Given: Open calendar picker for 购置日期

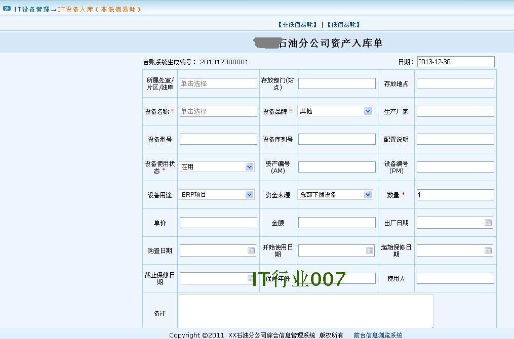Looking at the screenshot, I should pos(251,250).
